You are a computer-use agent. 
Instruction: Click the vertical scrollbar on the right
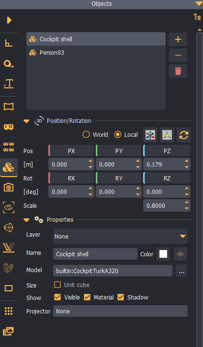tap(200, 190)
